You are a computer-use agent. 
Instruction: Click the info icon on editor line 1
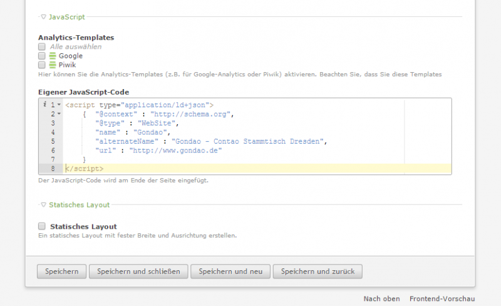(x=44, y=104)
